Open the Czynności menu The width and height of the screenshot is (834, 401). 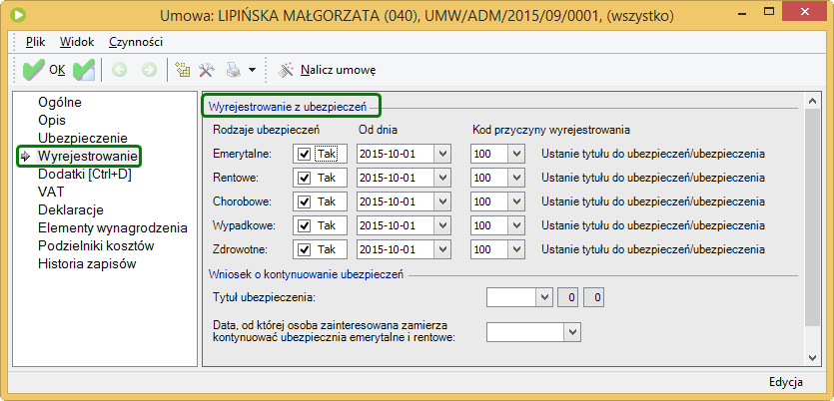tap(136, 42)
